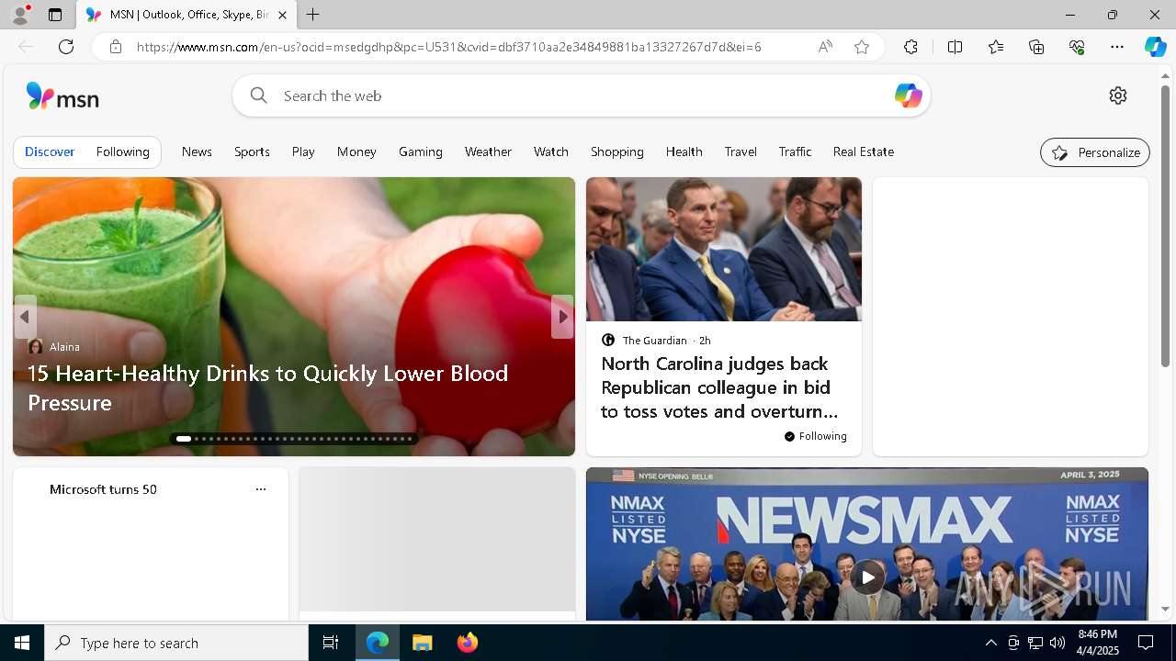Open the Gaming section
Image resolution: width=1176 pixels, height=661 pixels.
point(421,151)
